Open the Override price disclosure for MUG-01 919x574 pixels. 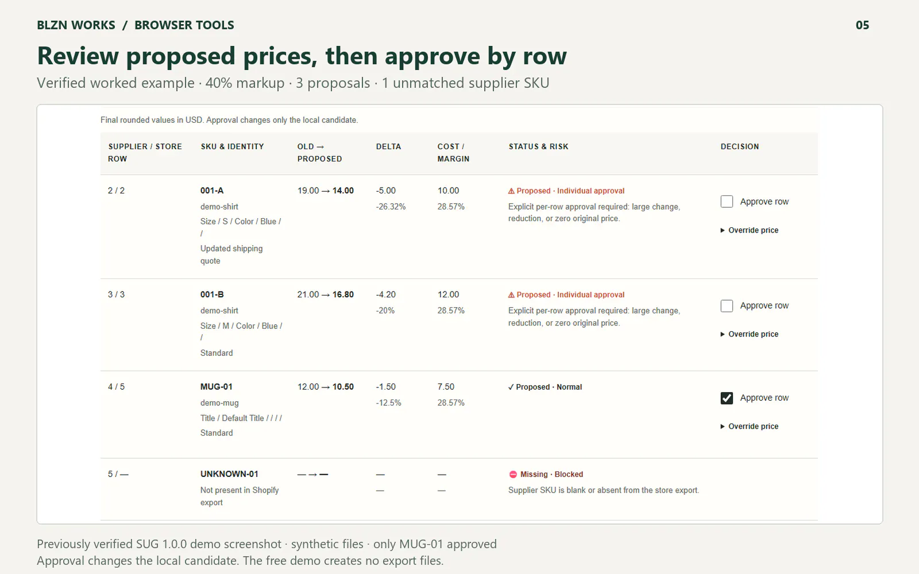(750, 426)
